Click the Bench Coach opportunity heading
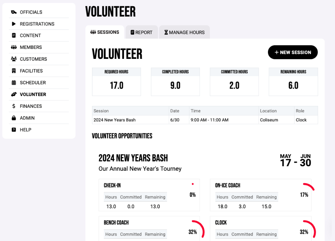This screenshot has height=241, width=335. 116,223
